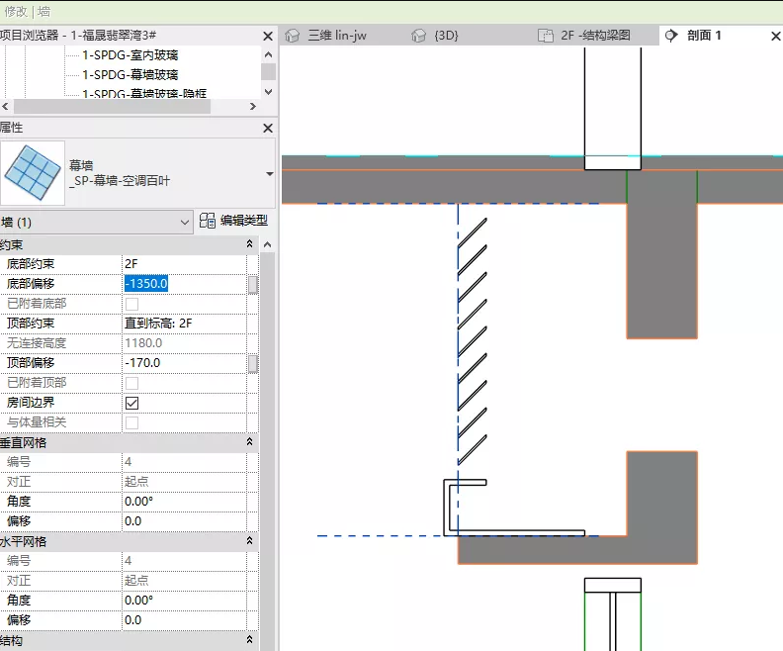Close the 剖面 1 view tab
The image size is (783, 651).
click(x=775, y=36)
